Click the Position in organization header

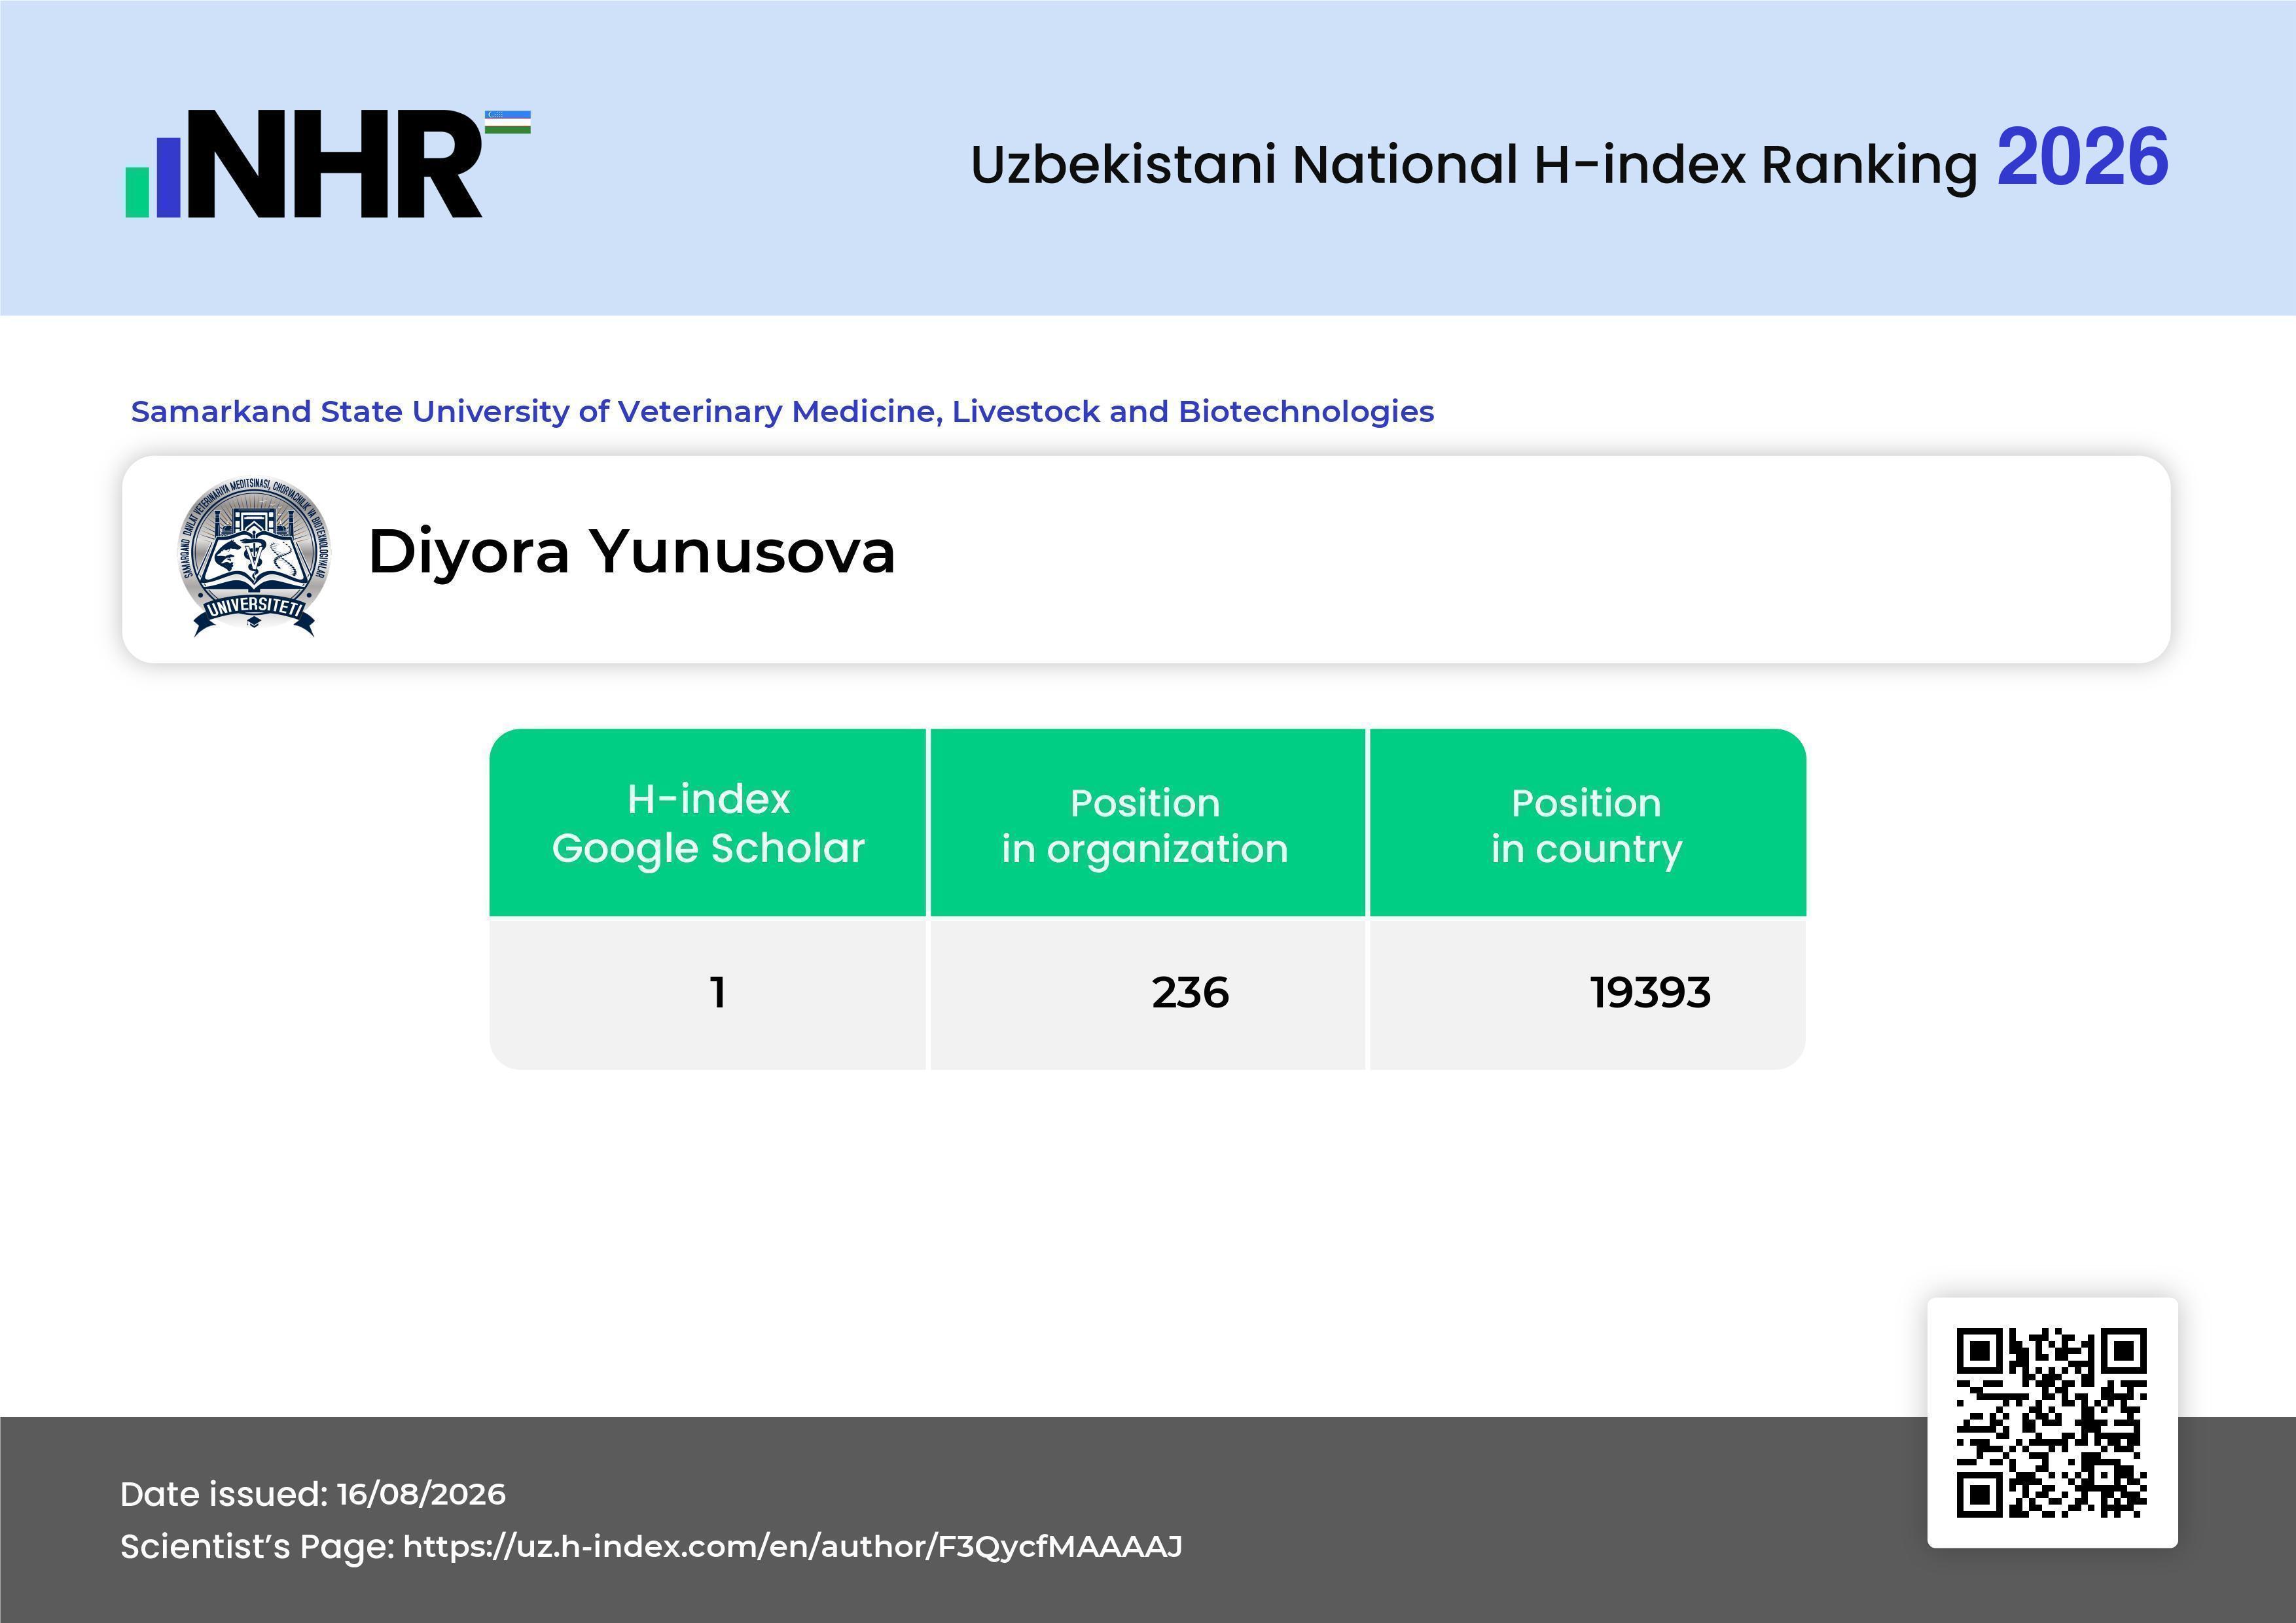point(1147,822)
